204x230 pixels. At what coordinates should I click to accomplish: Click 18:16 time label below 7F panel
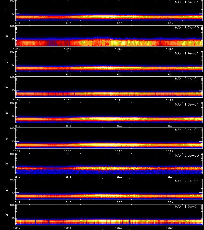coord(68,177)
